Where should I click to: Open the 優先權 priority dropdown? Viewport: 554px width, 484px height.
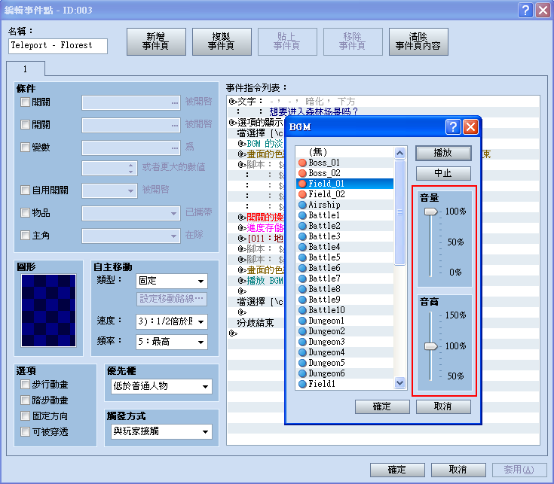tap(161, 386)
